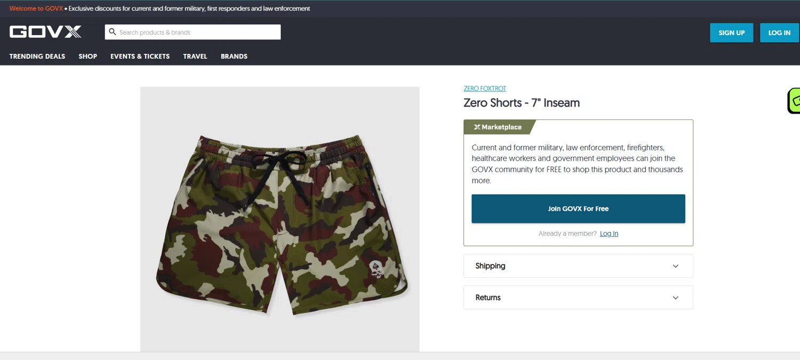800x360 pixels.
Task: Click the Log In link under Already a member
Action: pos(609,234)
